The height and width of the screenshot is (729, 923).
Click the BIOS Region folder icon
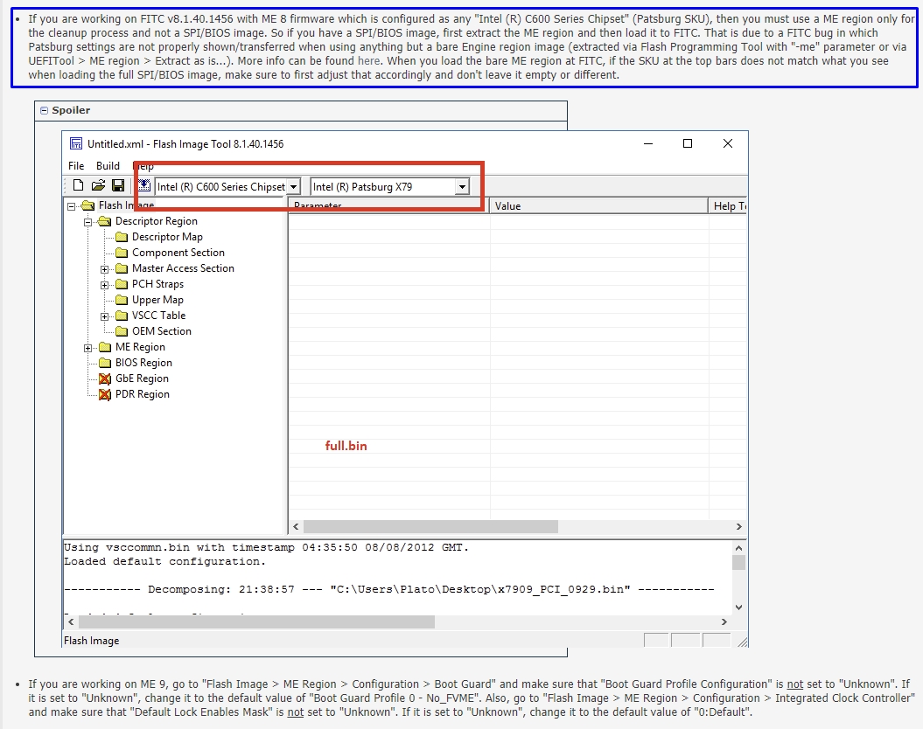pos(105,363)
